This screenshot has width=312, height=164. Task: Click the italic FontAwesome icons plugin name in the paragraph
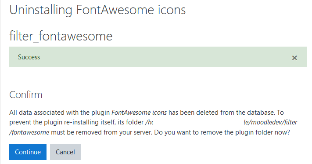(139, 113)
